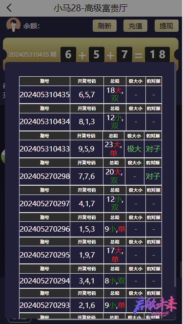The image size is (183, 324).
Task: Click the current issue 202405310435 期 label
Action: pos(33,55)
